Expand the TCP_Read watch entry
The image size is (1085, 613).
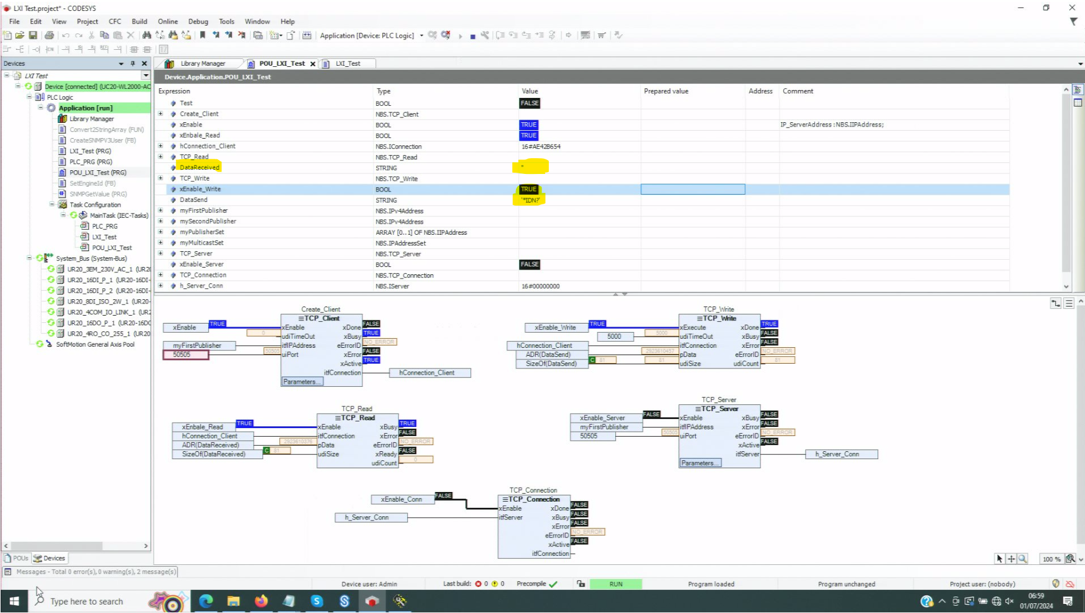(x=160, y=156)
